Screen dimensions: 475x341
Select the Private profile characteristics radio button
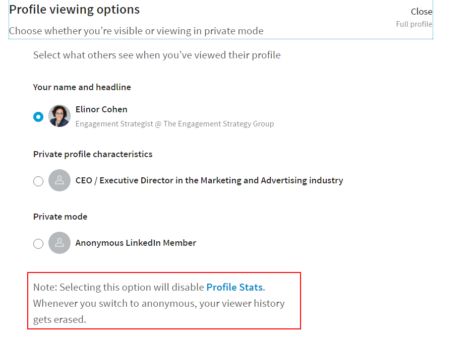[x=38, y=181]
